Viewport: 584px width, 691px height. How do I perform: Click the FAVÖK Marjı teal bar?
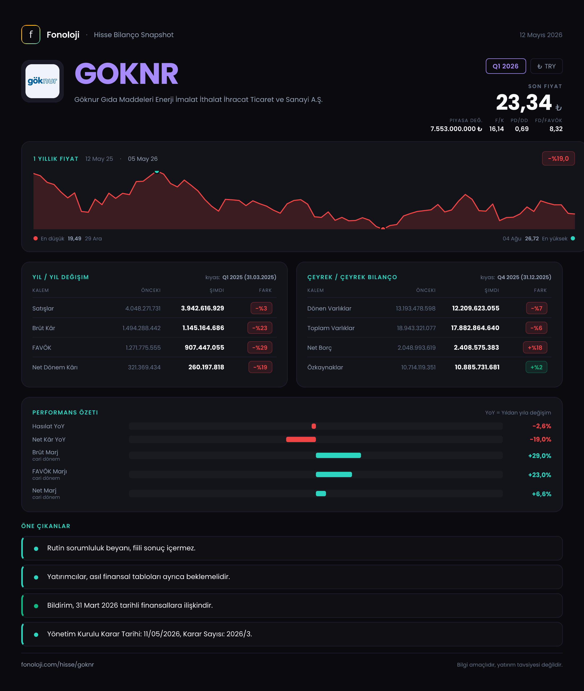coord(334,474)
